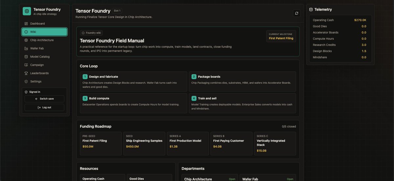
Task: Click step number 3 badge in Core Loop
Action: pyautogui.click(x=85, y=98)
